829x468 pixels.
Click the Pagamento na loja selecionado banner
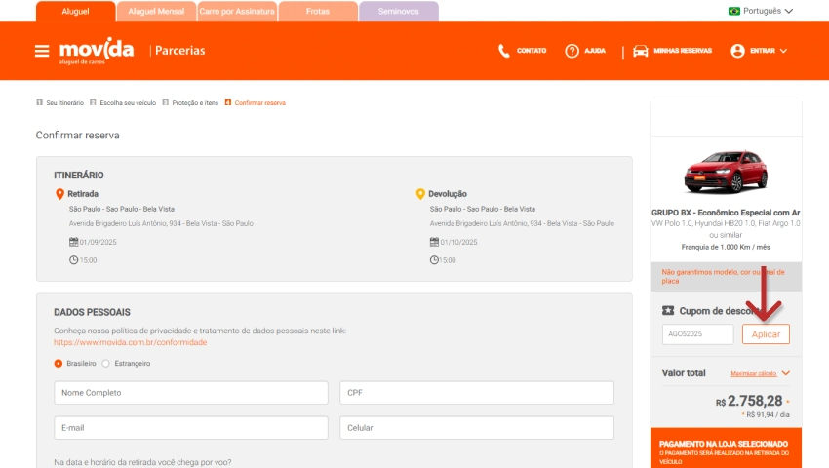pos(726,448)
